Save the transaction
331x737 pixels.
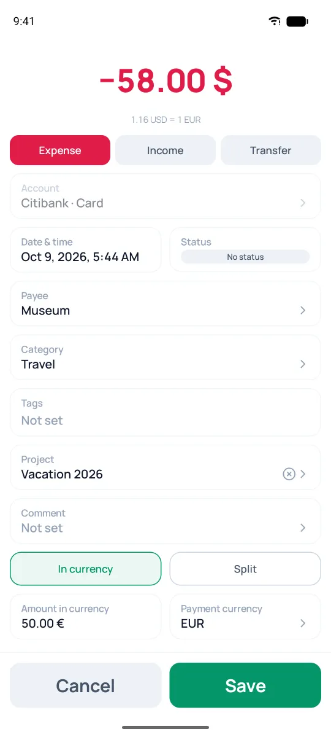pyautogui.click(x=245, y=685)
